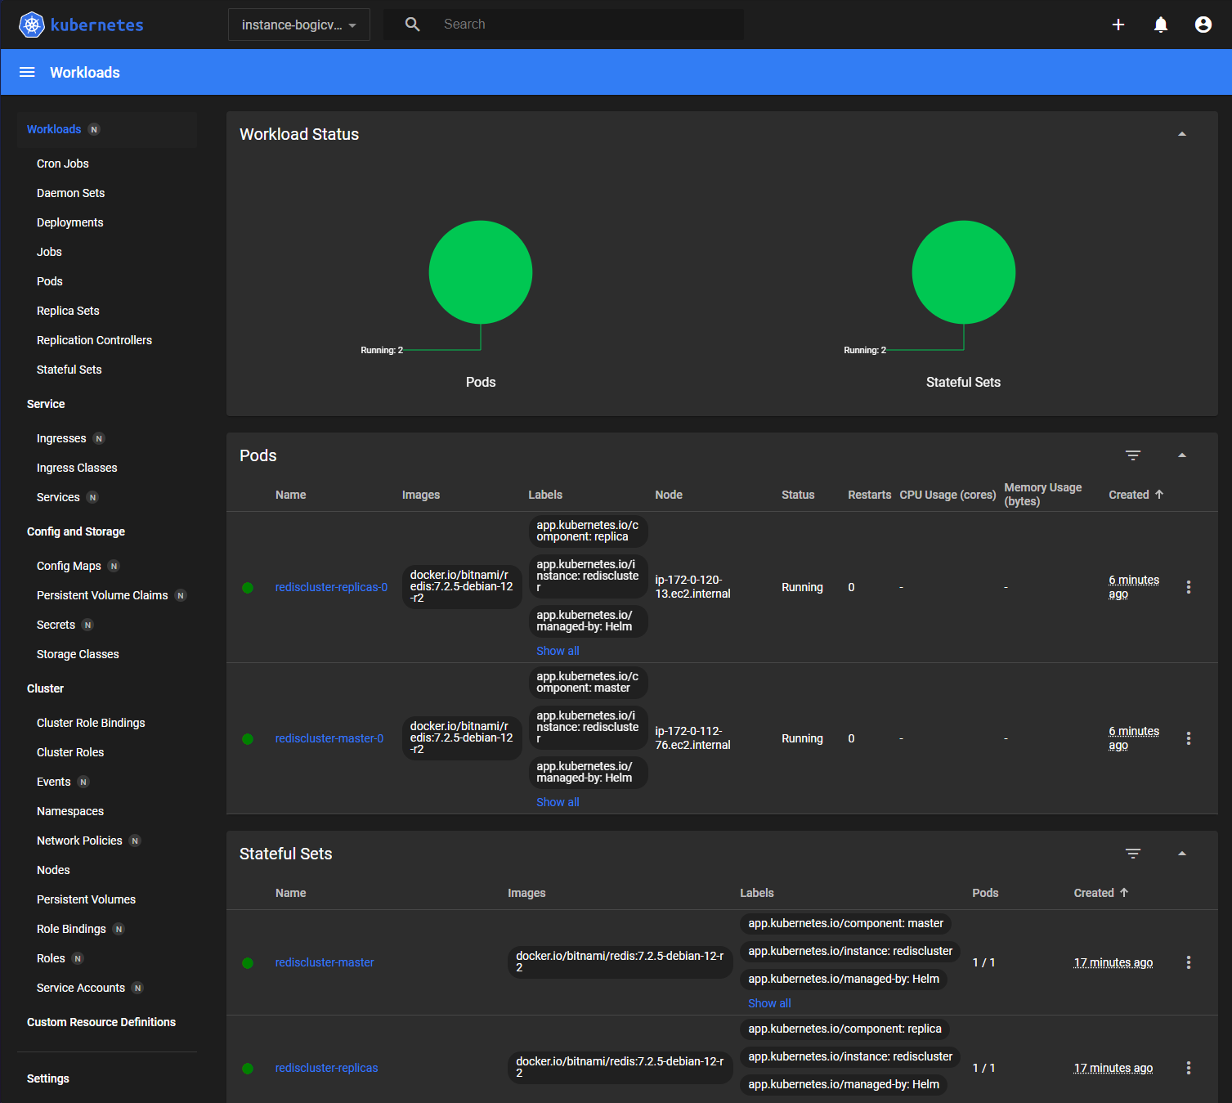The width and height of the screenshot is (1232, 1103).
Task: Click the Search input field
Action: tap(589, 25)
